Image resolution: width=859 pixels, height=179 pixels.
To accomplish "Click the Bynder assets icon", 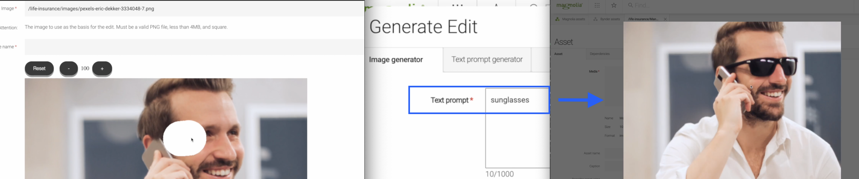I will tap(595, 19).
